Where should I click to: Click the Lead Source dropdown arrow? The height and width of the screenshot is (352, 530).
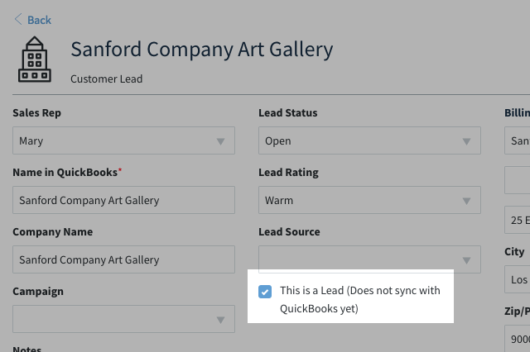466,260
